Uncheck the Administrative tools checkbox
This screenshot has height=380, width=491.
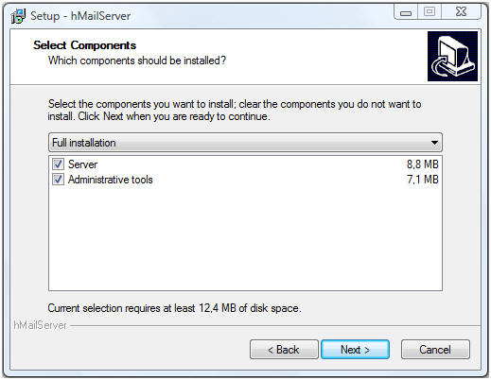pos(58,180)
